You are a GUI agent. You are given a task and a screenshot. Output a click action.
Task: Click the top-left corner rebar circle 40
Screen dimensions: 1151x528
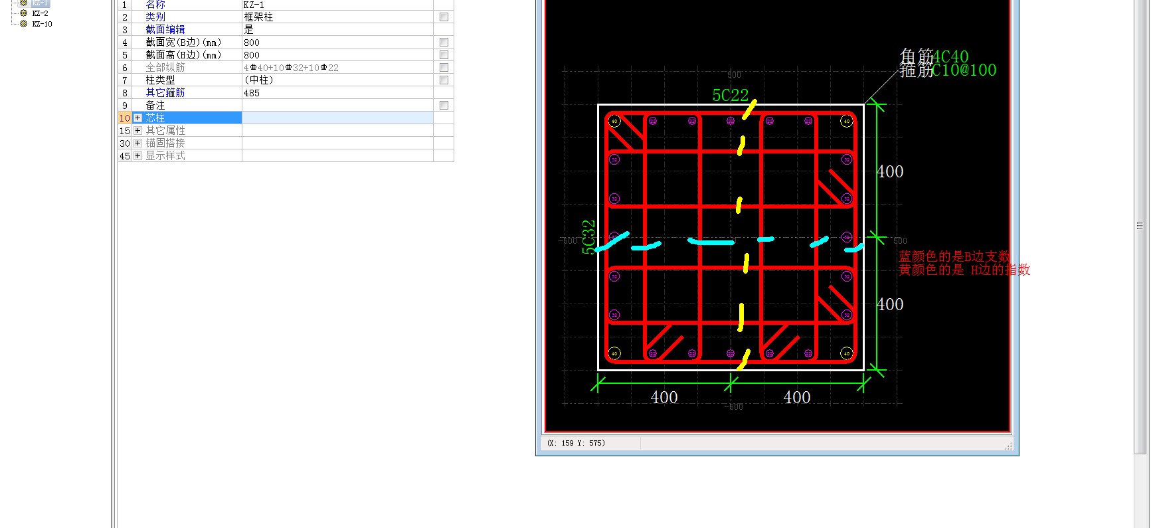(x=614, y=121)
